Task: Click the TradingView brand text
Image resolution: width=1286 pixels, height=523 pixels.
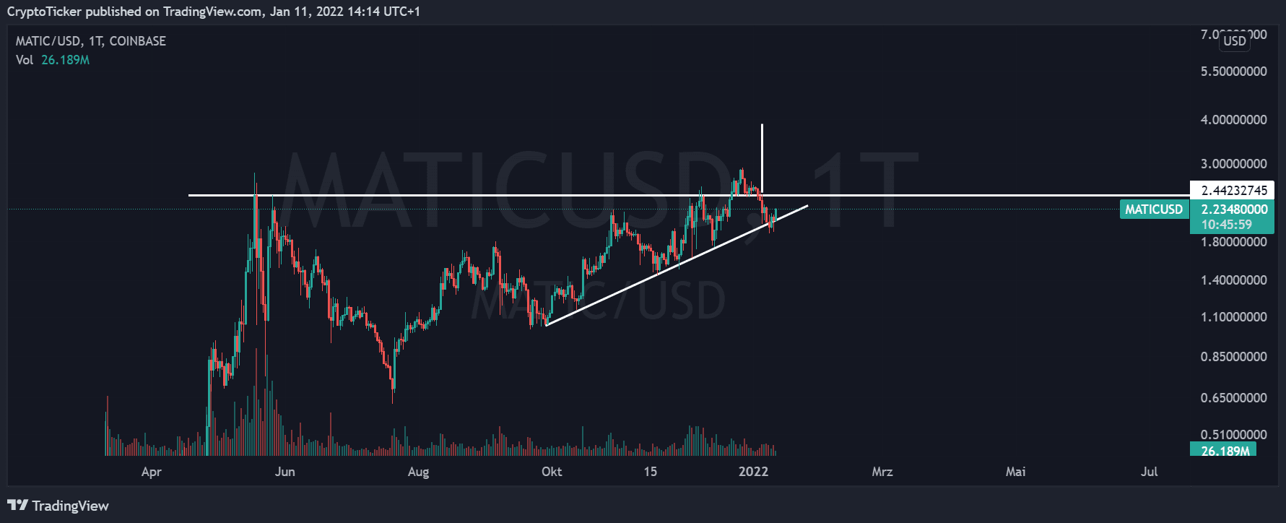Action: [70, 506]
